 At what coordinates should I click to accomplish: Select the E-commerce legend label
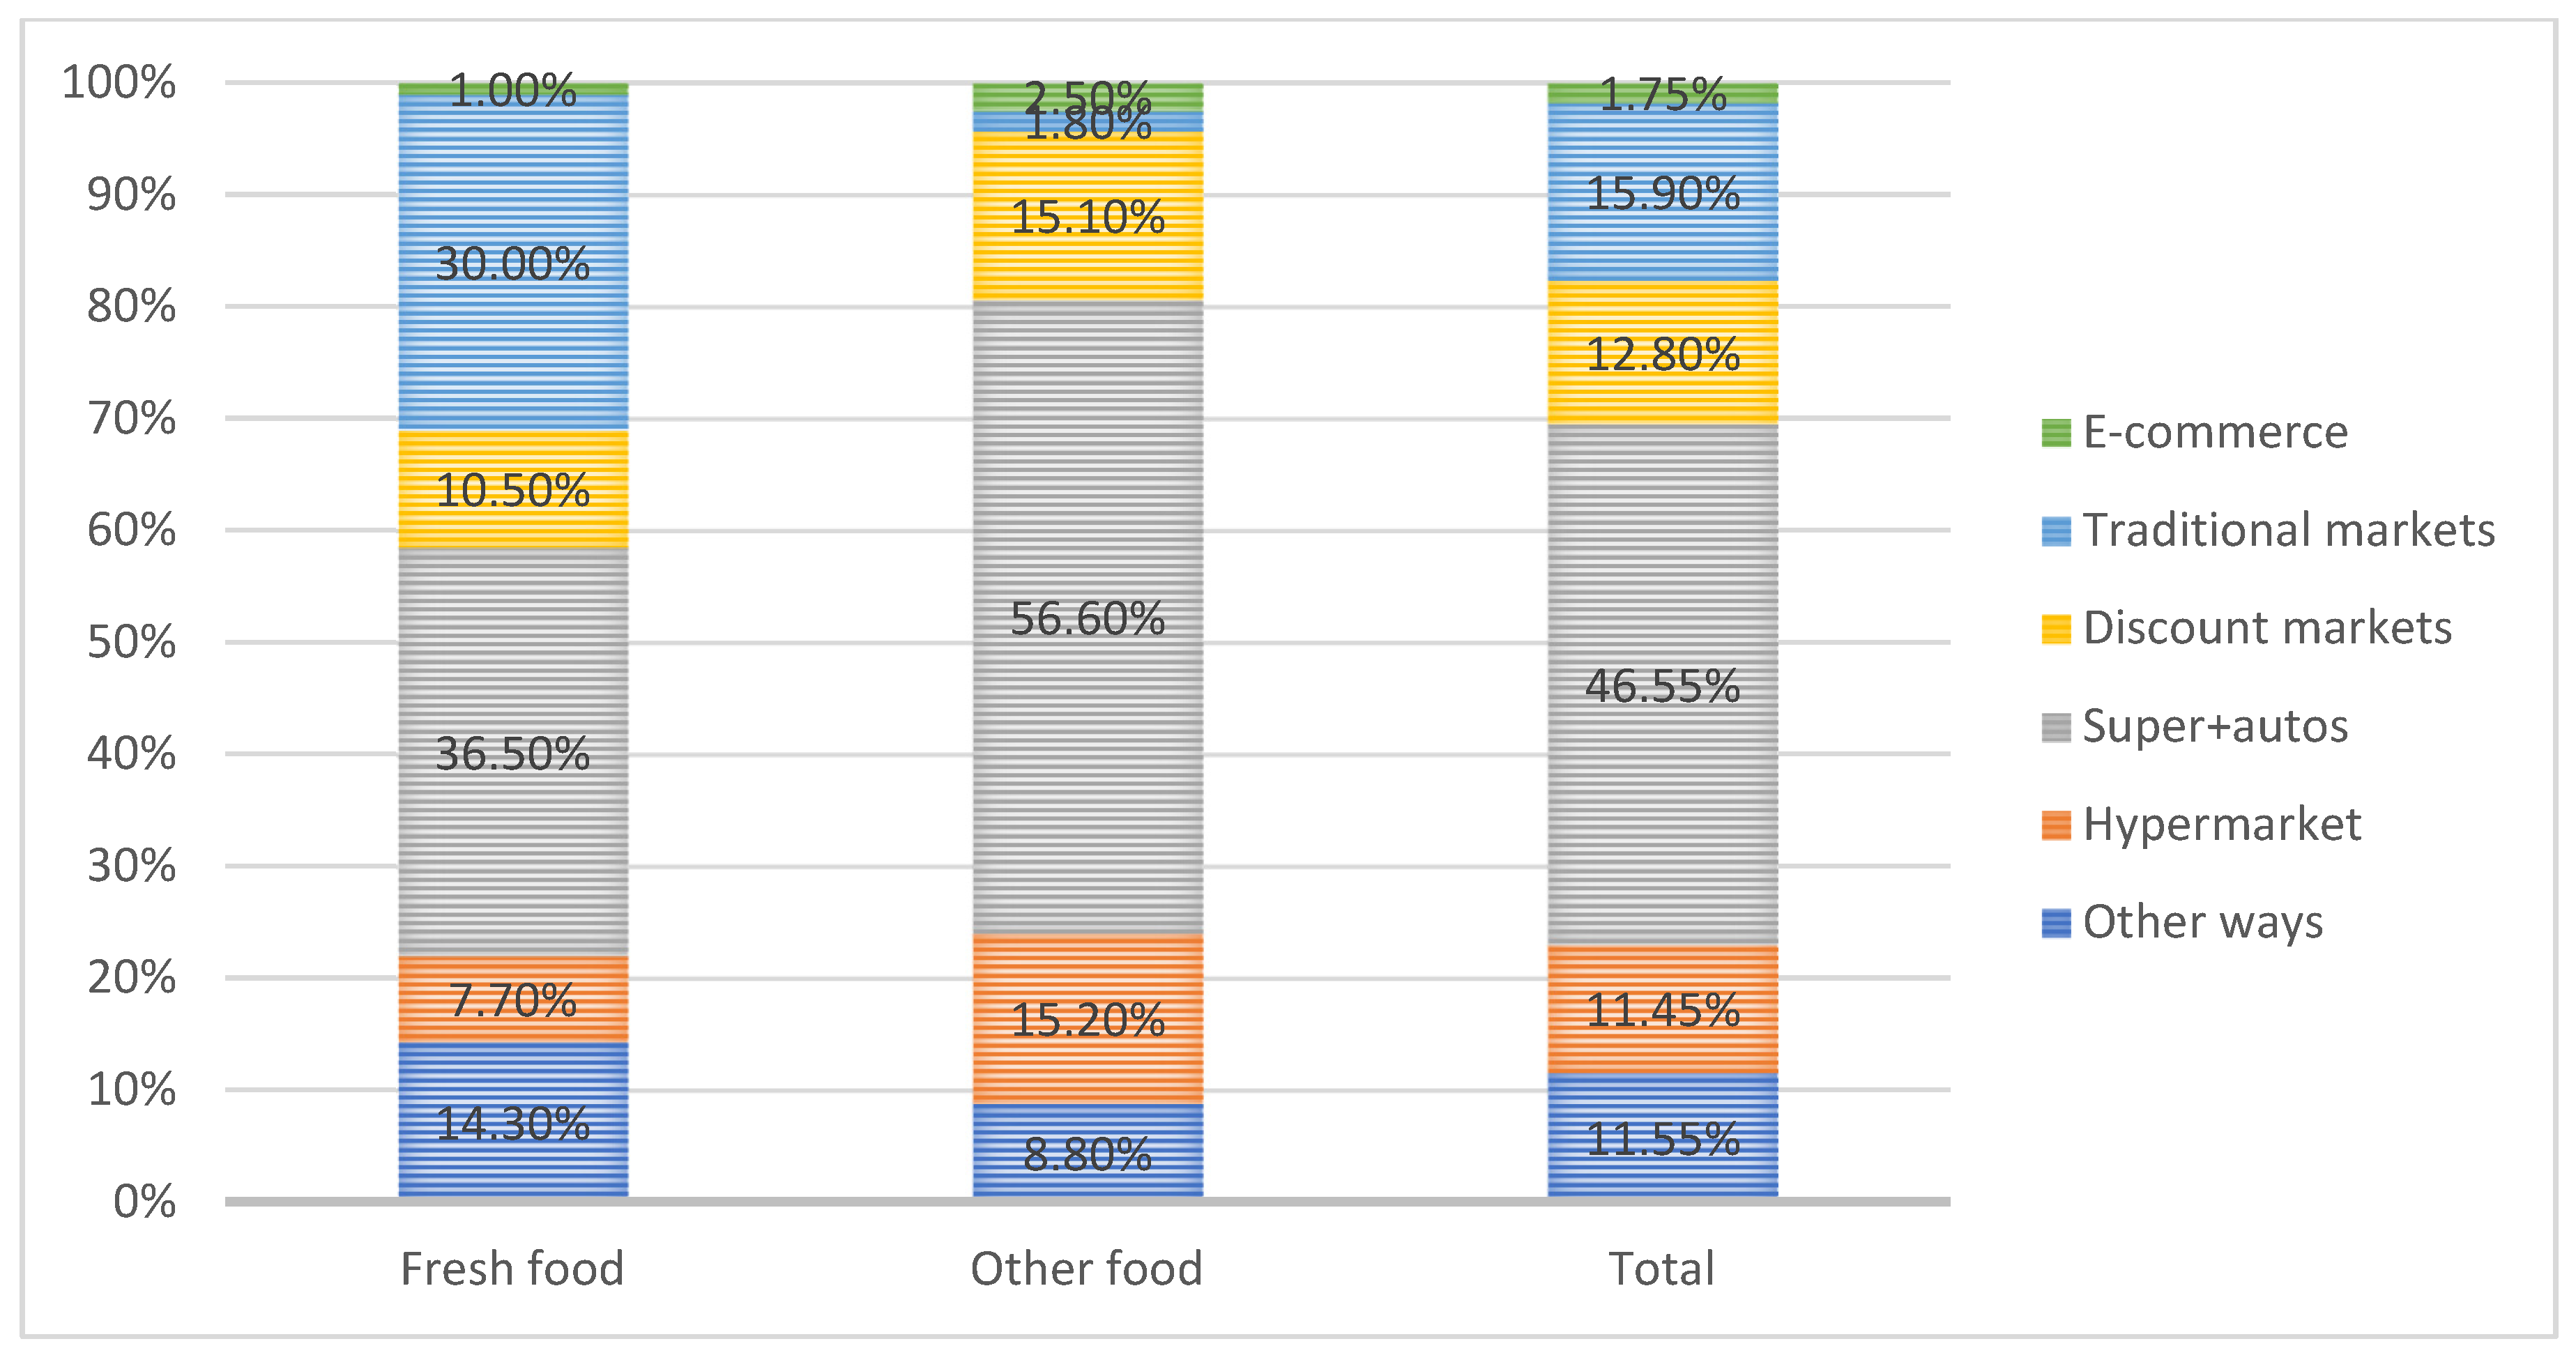tap(2215, 433)
